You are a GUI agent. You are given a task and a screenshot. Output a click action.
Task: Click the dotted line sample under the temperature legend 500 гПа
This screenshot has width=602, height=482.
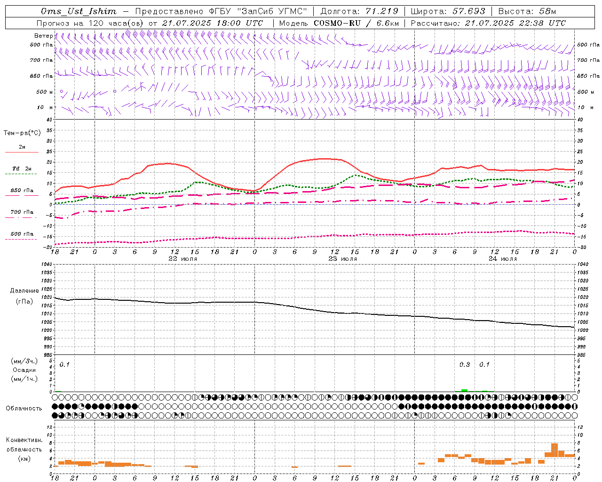tap(22, 239)
